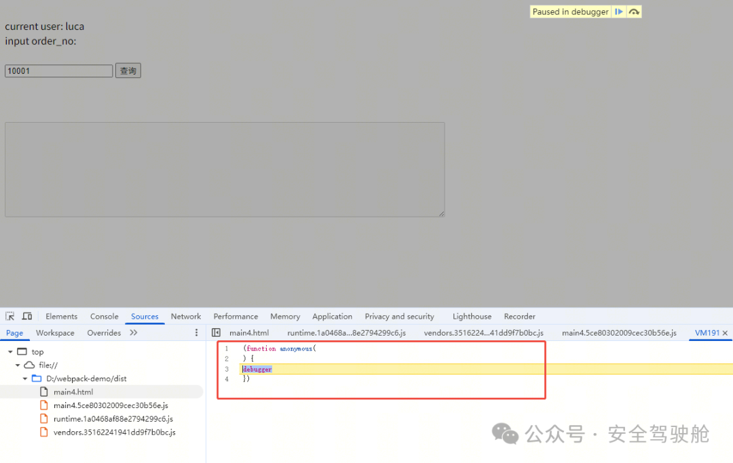Open navigator three-dot more options menu

point(196,332)
